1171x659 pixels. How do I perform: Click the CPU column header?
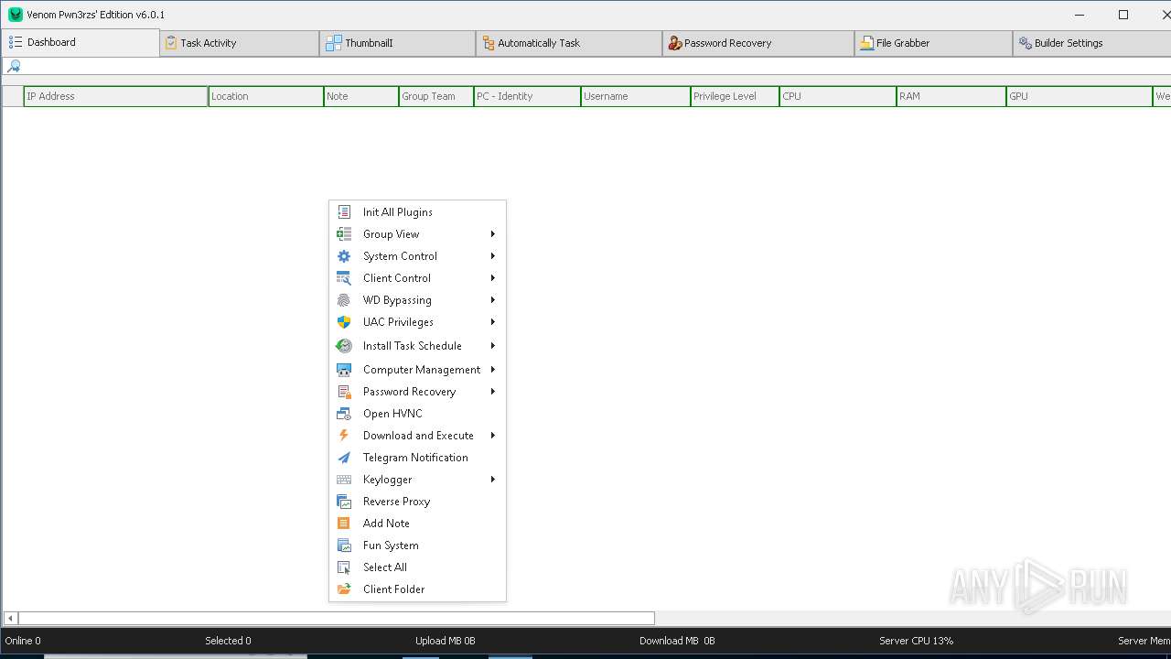(x=837, y=96)
